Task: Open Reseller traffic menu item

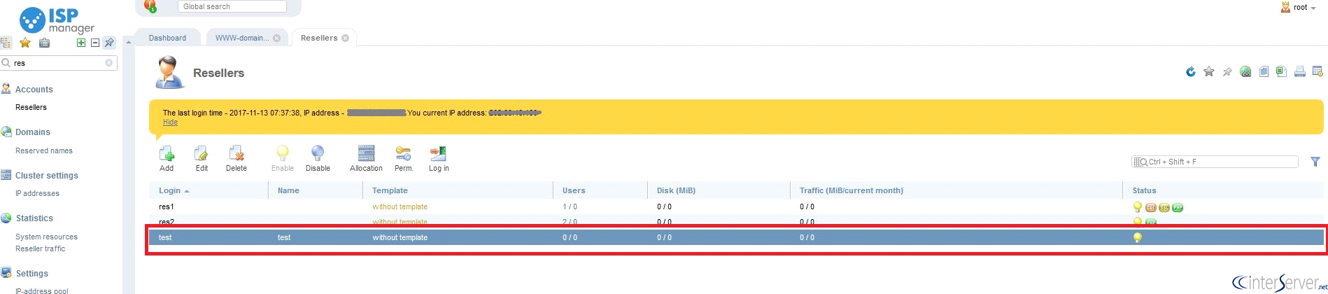Action: pyautogui.click(x=40, y=248)
